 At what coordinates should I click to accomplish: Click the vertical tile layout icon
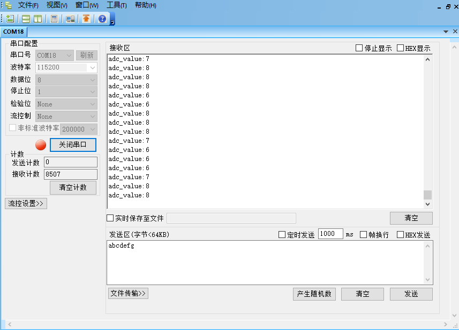(x=38, y=19)
